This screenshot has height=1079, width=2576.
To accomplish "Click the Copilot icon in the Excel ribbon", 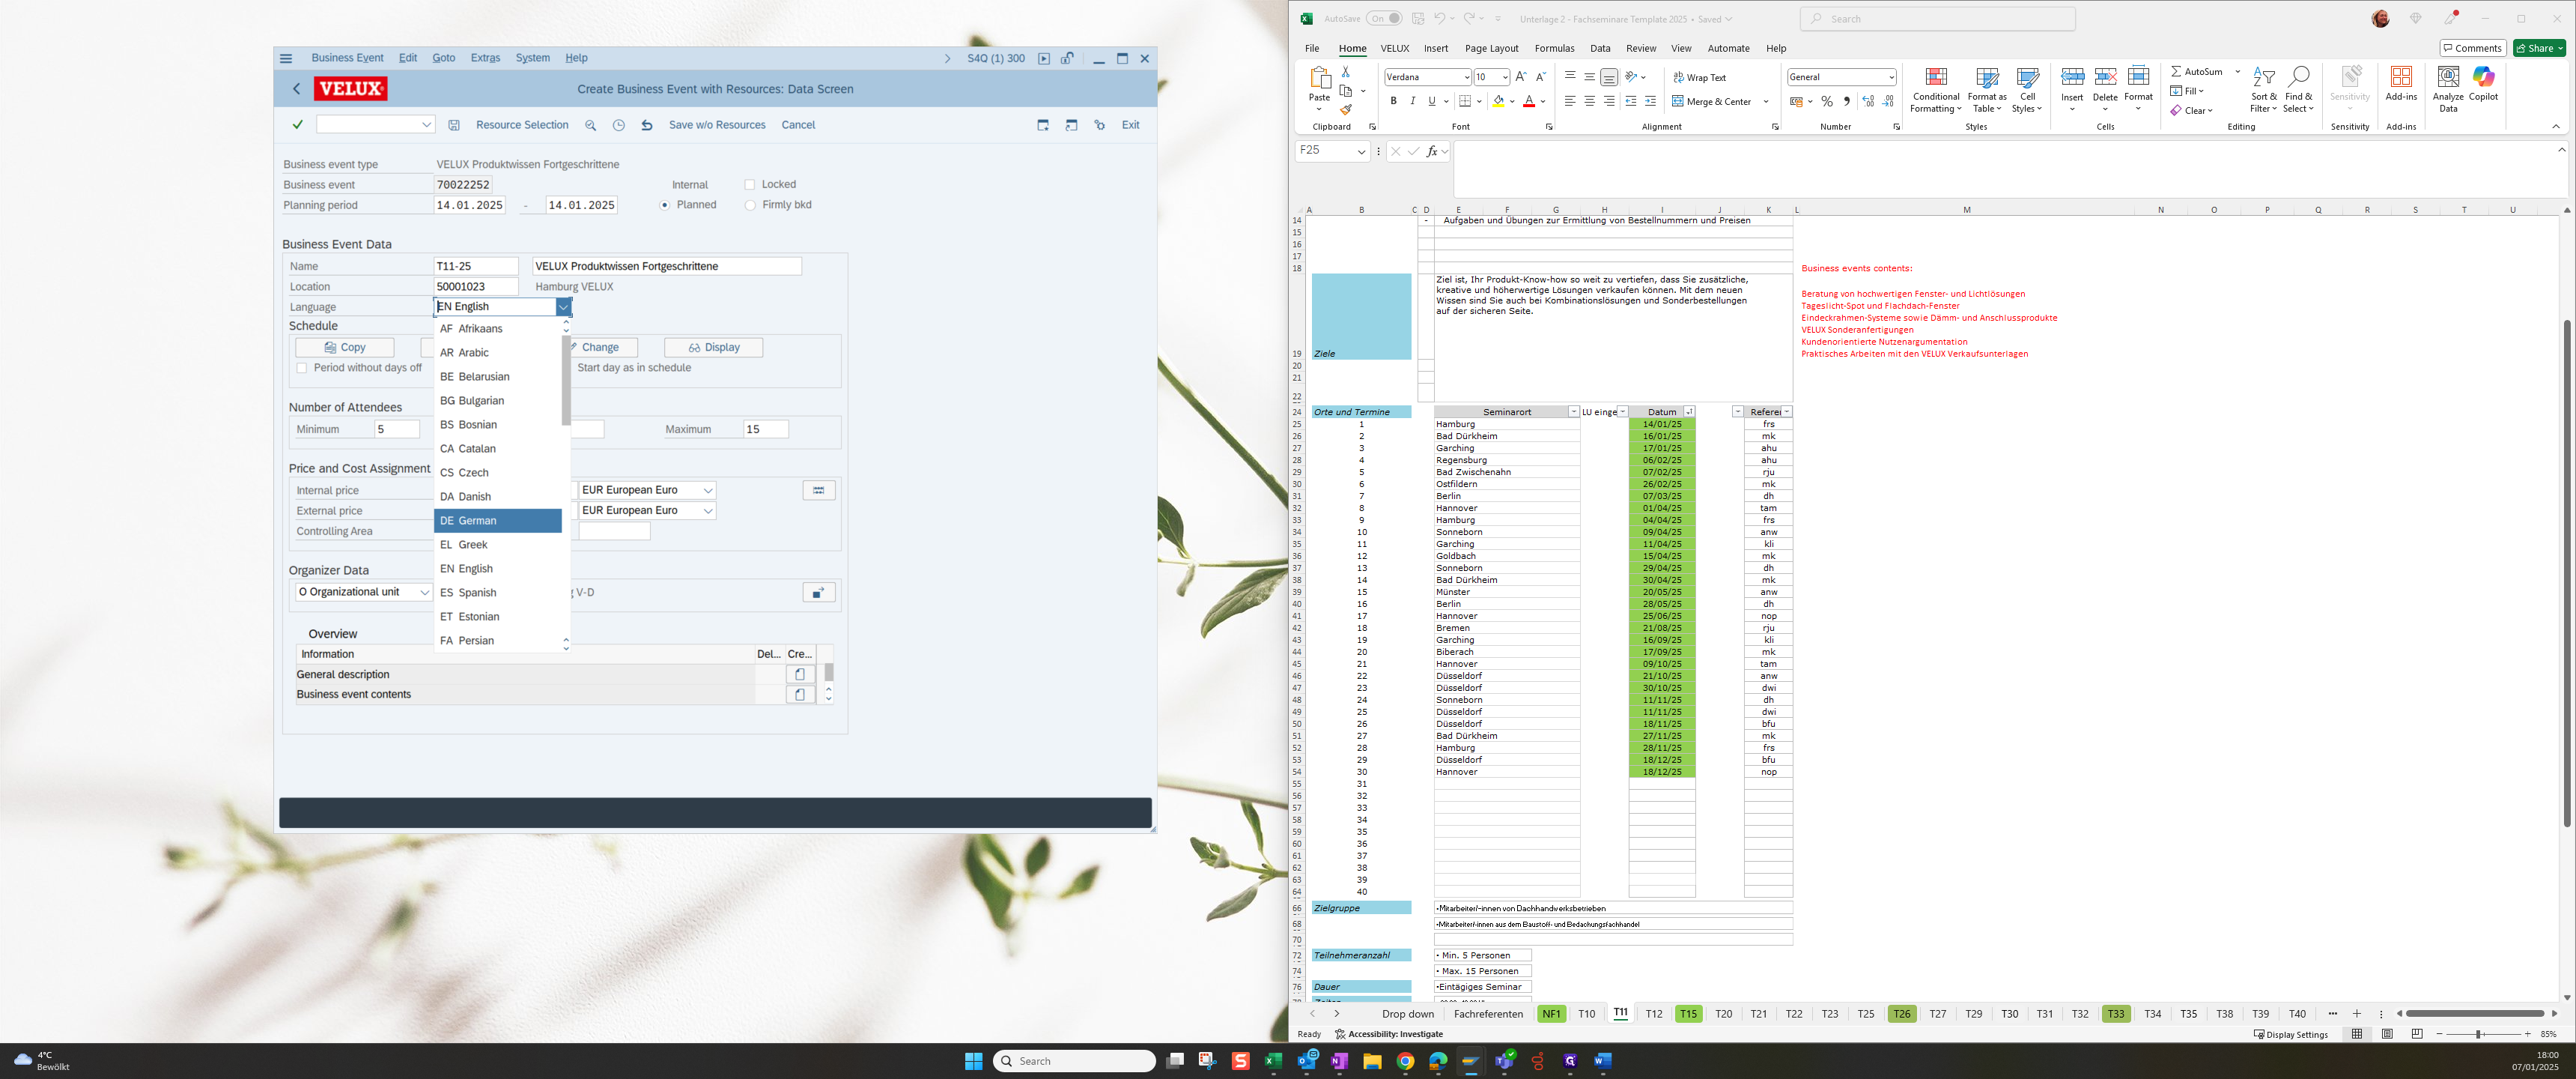I will [2483, 78].
